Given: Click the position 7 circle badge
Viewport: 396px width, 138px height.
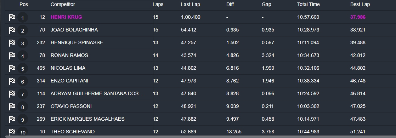Looking at the screenshot, I should coord(22,94).
